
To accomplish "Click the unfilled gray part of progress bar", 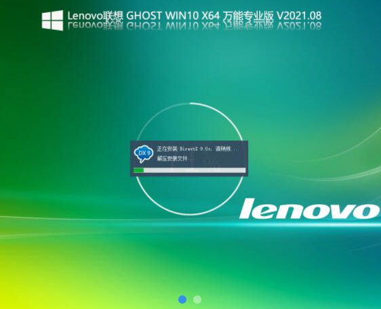I will pyautogui.click(x=195, y=170).
